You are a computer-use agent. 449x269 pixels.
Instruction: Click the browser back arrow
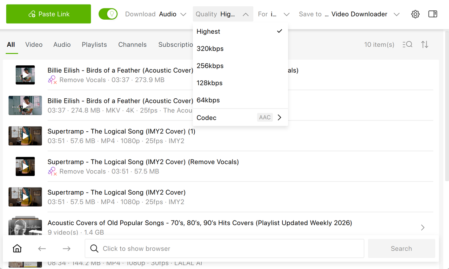42,249
